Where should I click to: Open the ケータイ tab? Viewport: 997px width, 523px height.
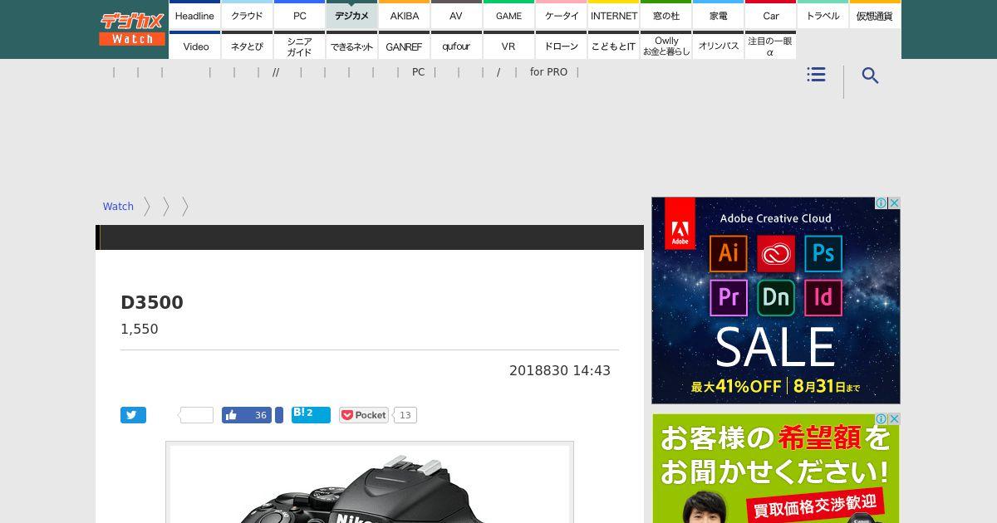[562, 15]
